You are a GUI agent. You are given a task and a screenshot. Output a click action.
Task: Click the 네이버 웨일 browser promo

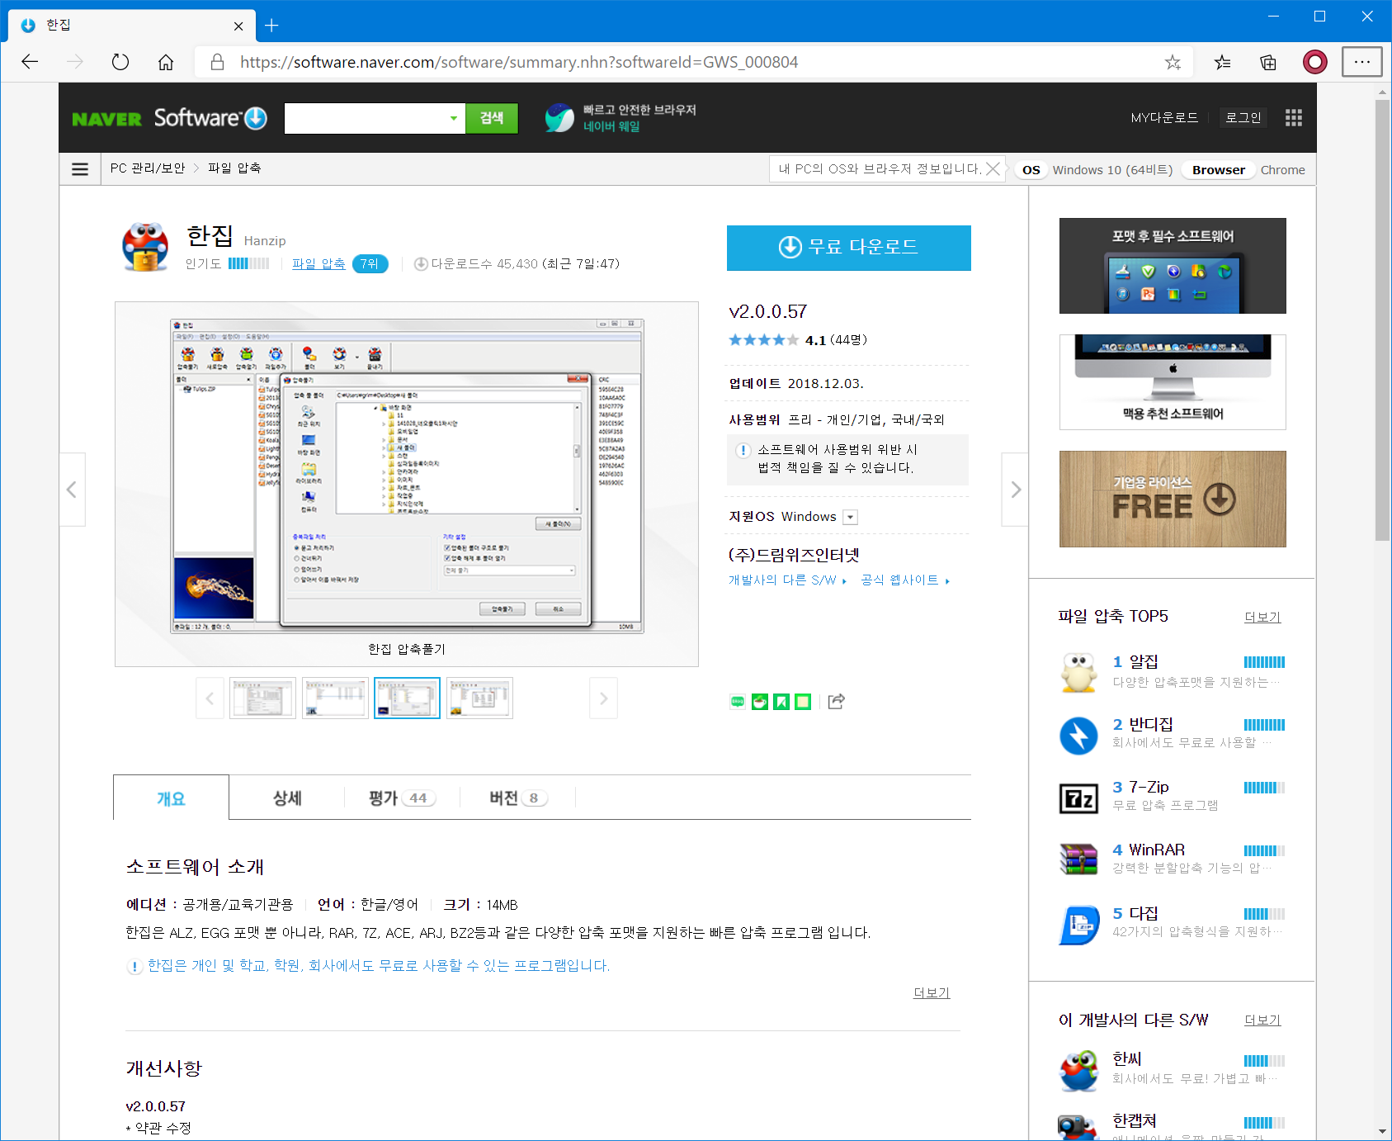(x=621, y=118)
